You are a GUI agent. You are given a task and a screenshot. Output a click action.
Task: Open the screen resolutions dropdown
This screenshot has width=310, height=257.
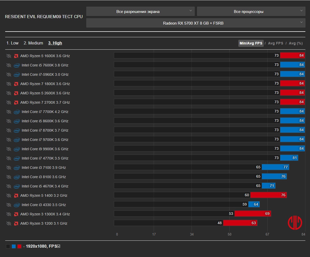(x=140, y=11)
